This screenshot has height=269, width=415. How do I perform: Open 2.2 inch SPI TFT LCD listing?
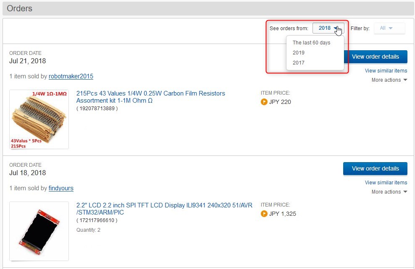coord(164,209)
